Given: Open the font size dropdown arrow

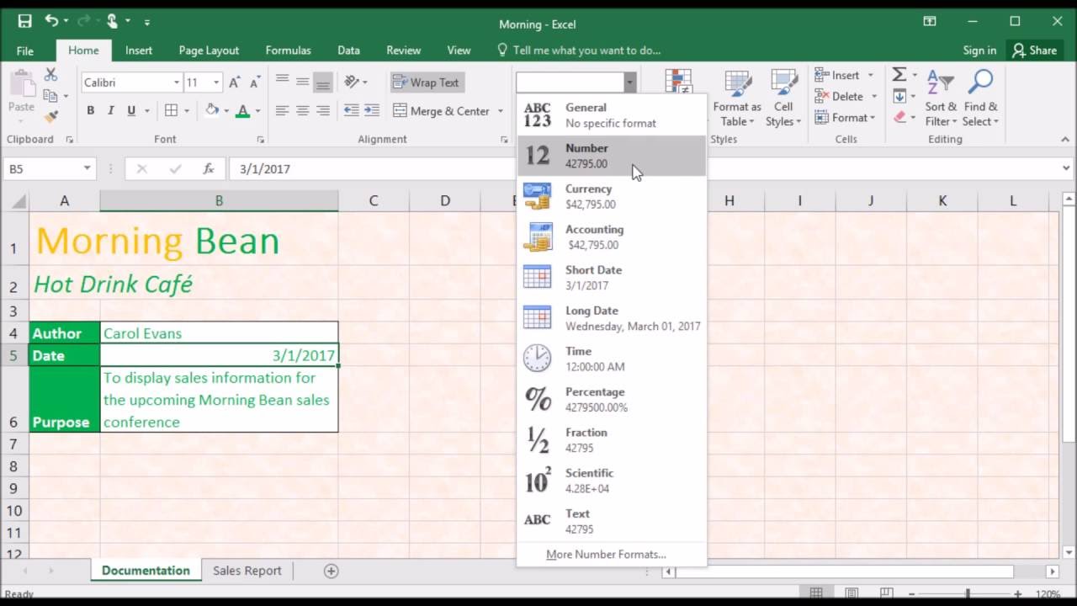Looking at the screenshot, I should pyautogui.click(x=216, y=82).
